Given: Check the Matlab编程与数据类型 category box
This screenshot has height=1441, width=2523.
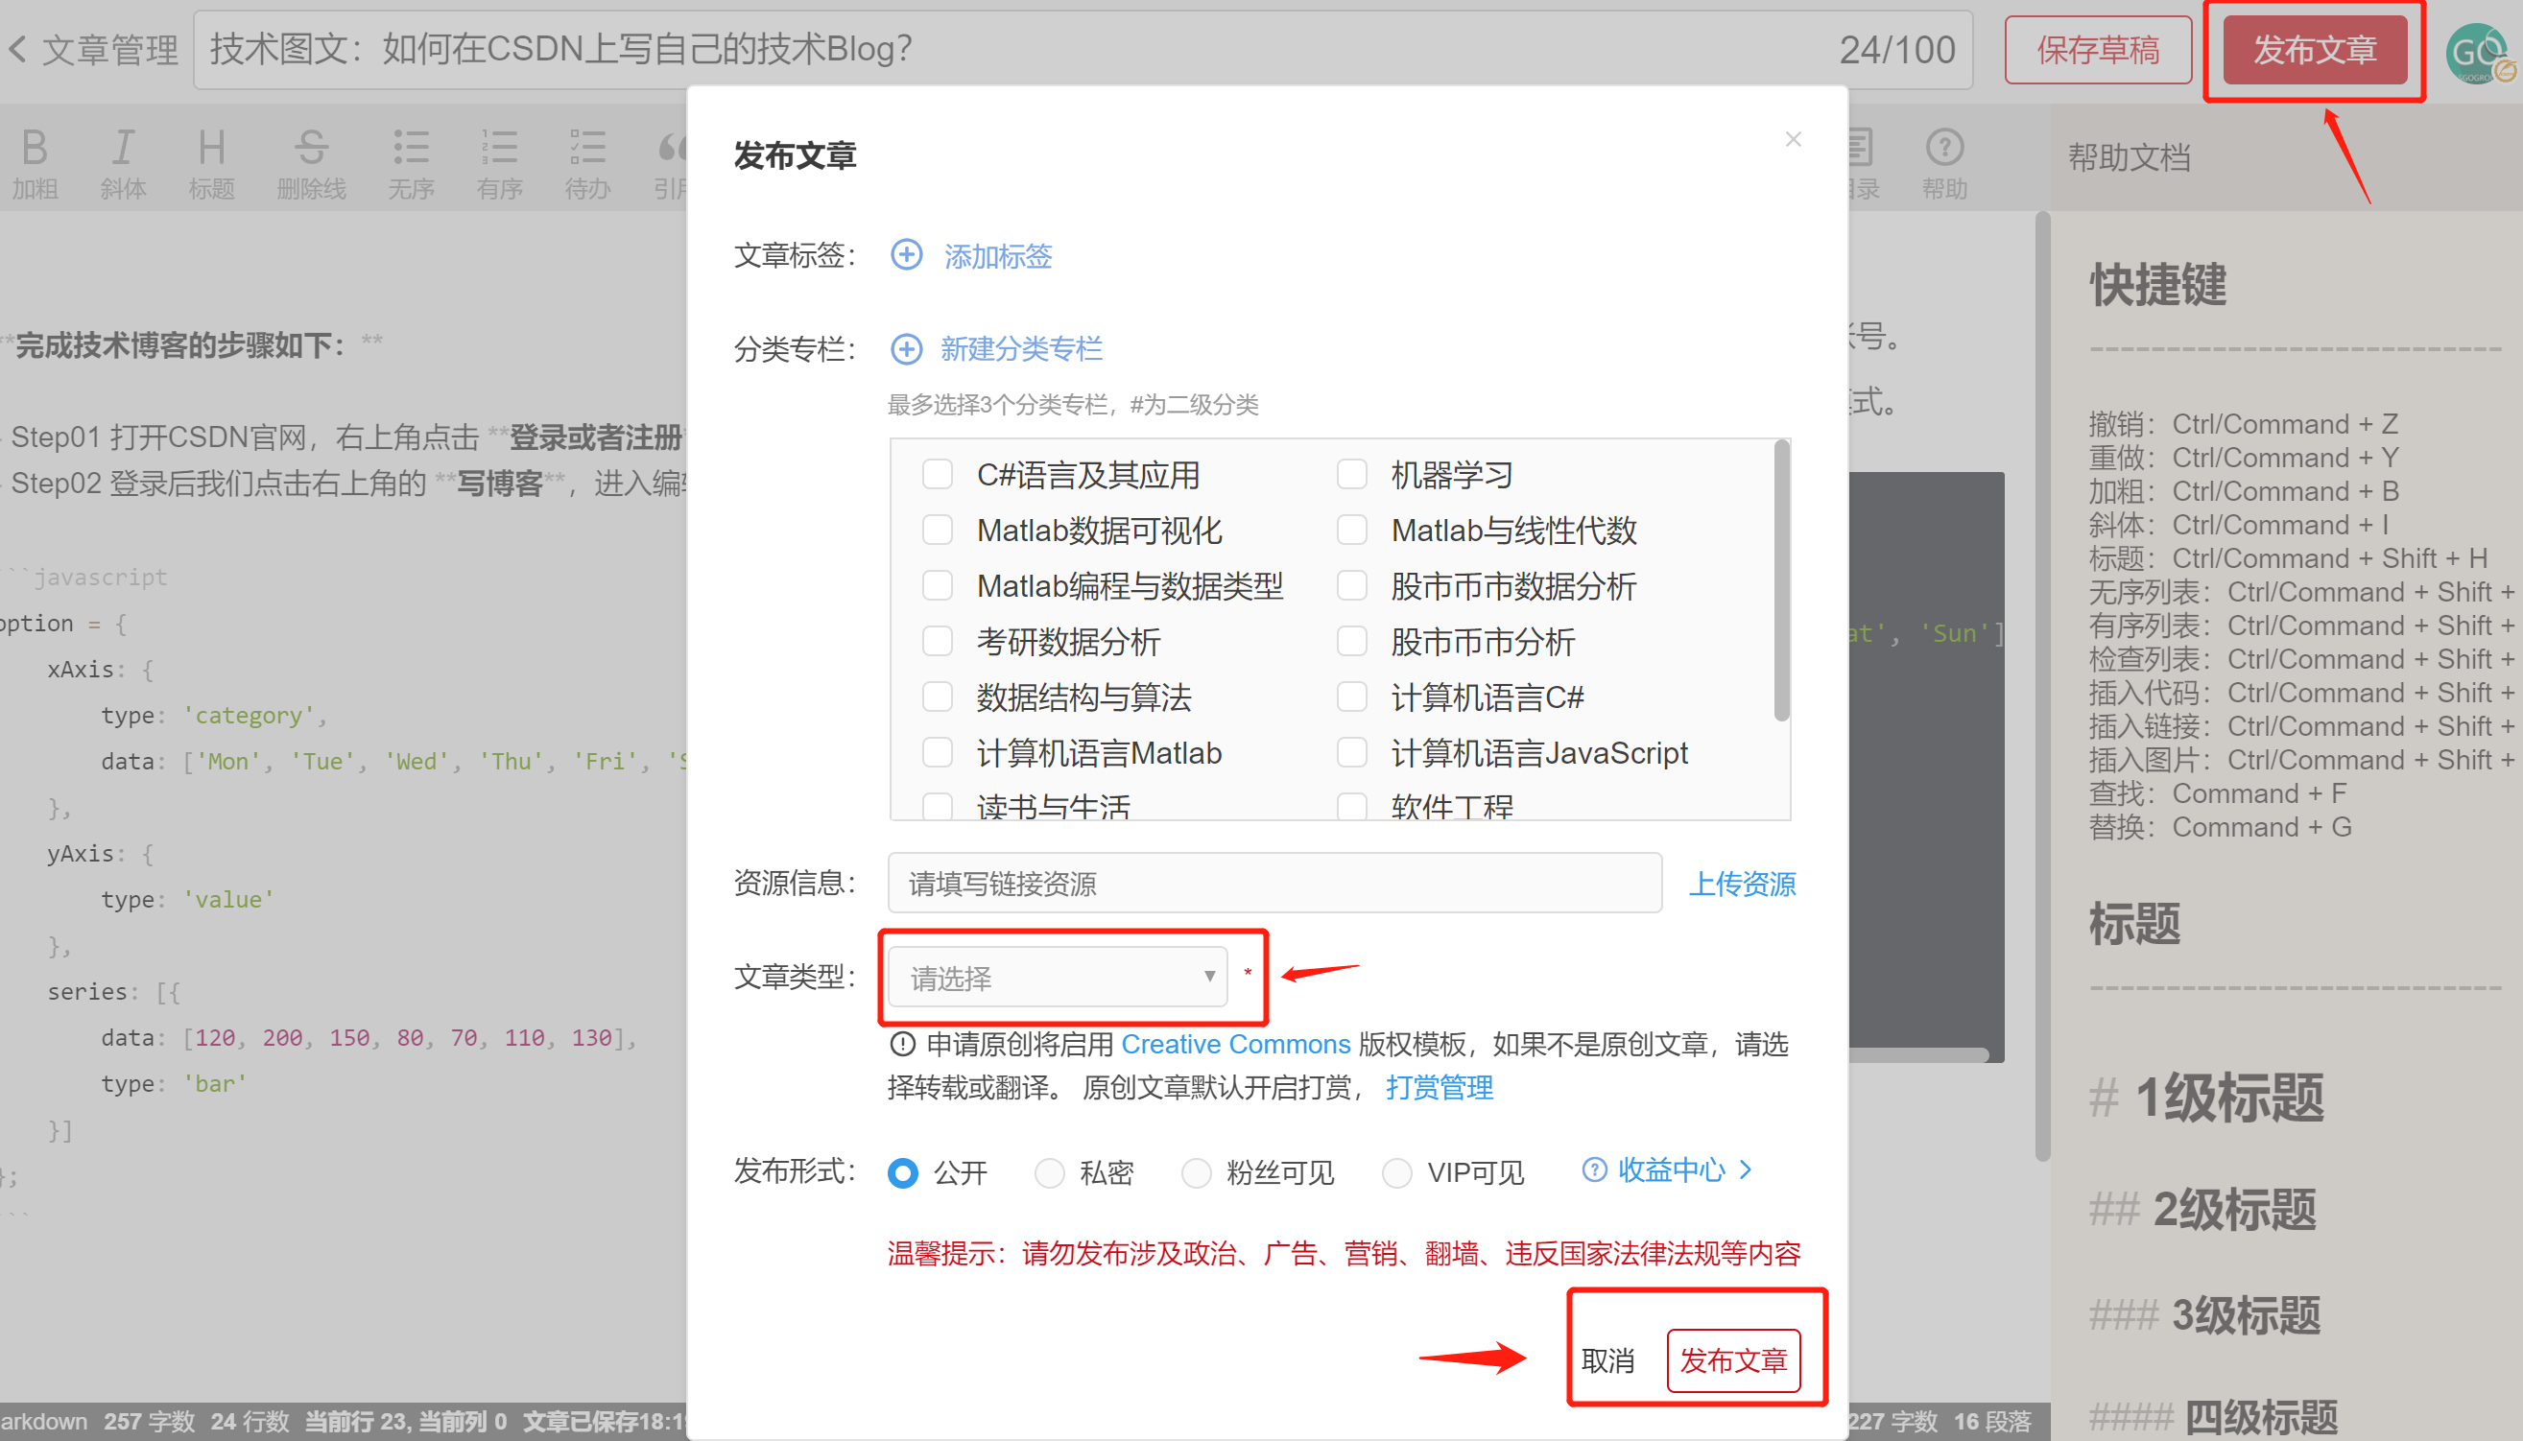Looking at the screenshot, I should coord(937,585).
